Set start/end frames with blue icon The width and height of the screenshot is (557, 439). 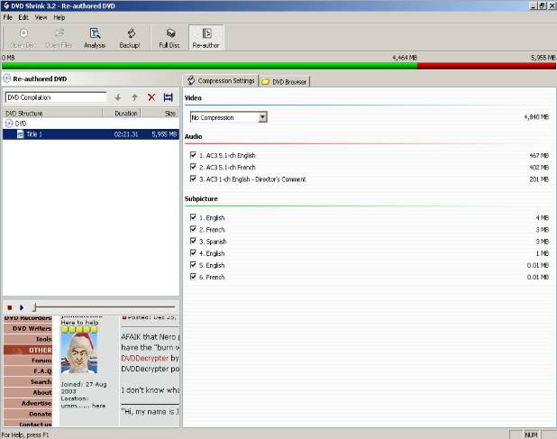168,97
